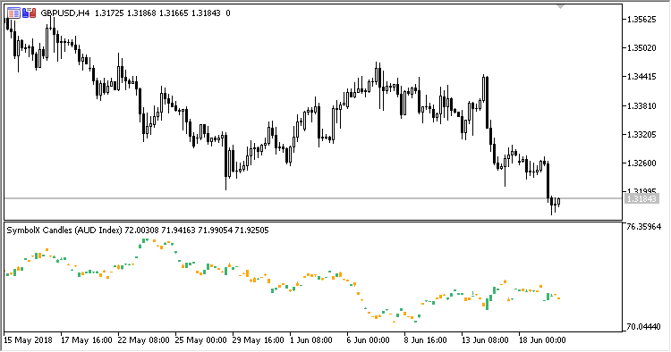Click the 1.35625 price scale label

point(641,20)
